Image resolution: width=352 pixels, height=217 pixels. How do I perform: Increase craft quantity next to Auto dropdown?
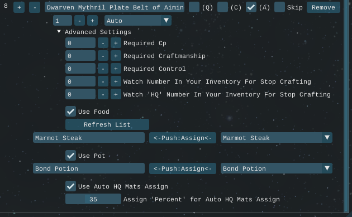click(x=92, y=21)
